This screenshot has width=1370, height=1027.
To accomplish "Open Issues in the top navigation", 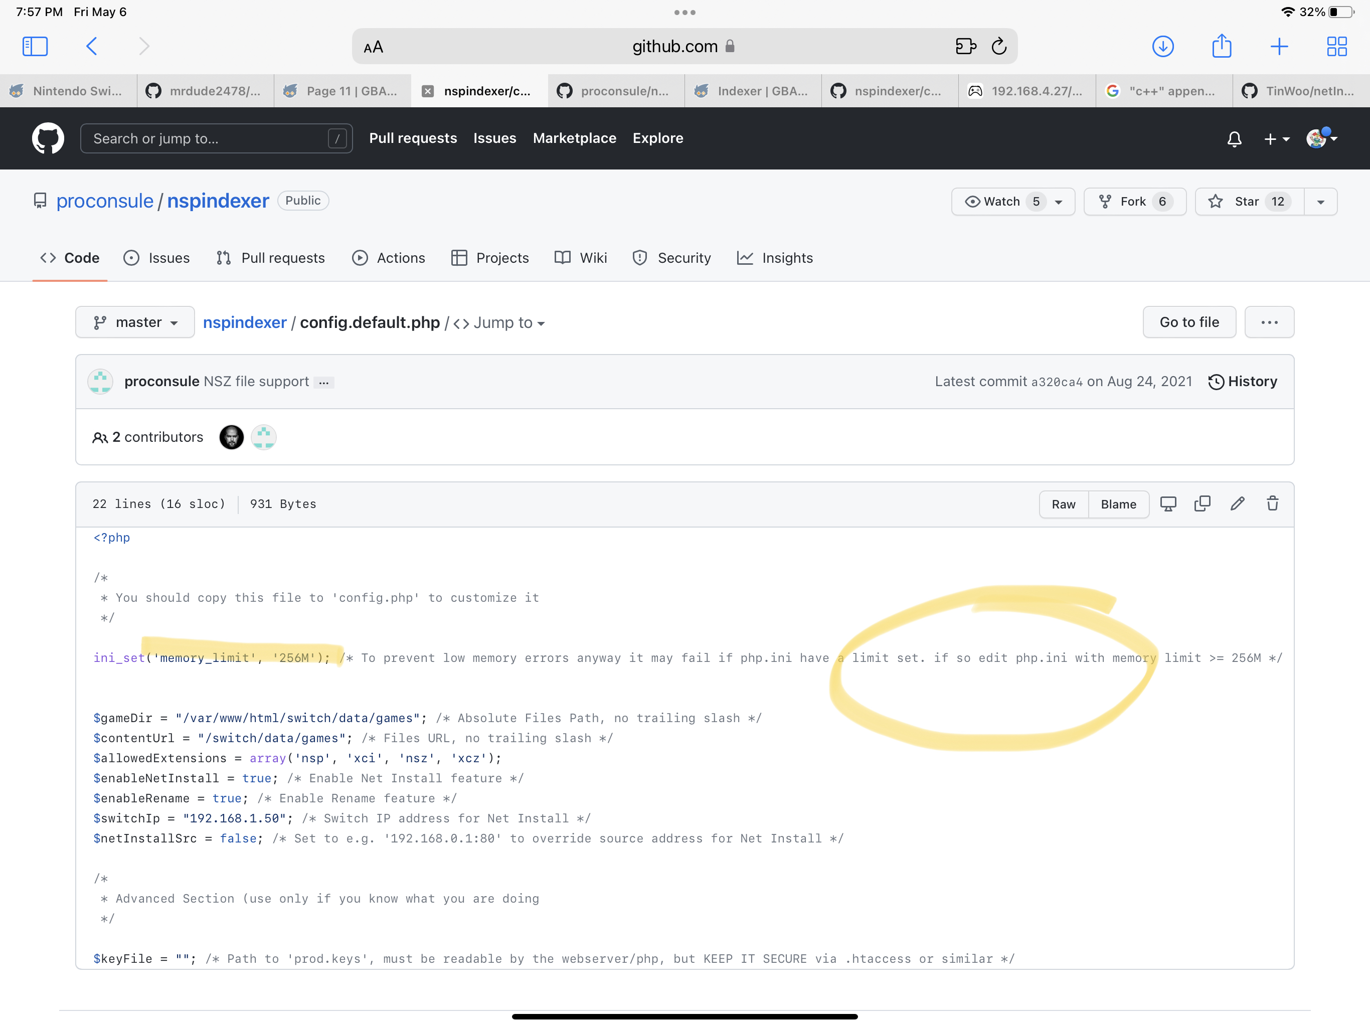I will pyautogui.click(x=495, y=138).
